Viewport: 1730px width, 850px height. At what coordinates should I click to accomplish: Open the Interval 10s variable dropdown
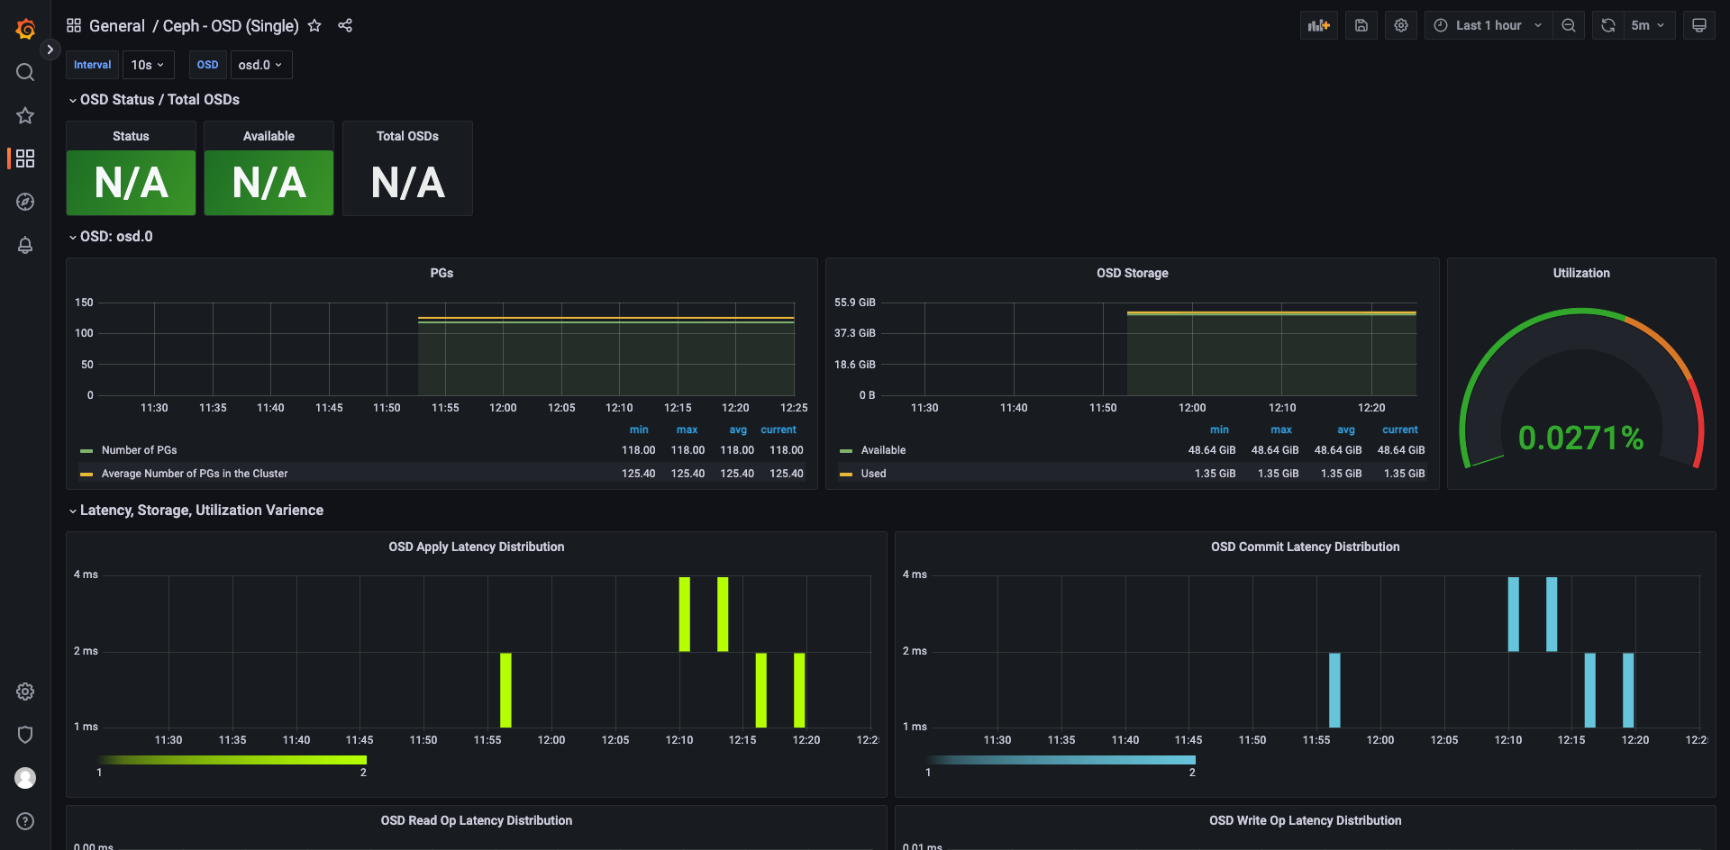pyautogui.click(x=148, y=65)
